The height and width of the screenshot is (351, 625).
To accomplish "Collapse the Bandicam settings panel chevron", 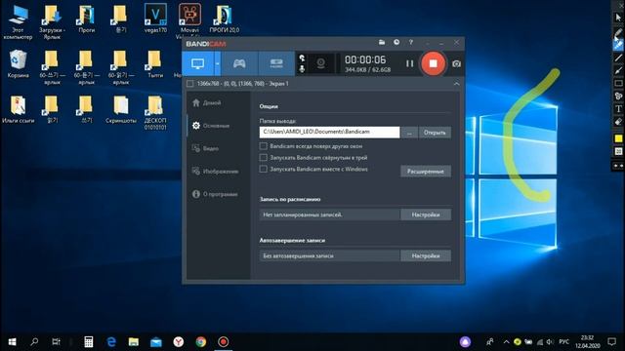I will point(456,84).
